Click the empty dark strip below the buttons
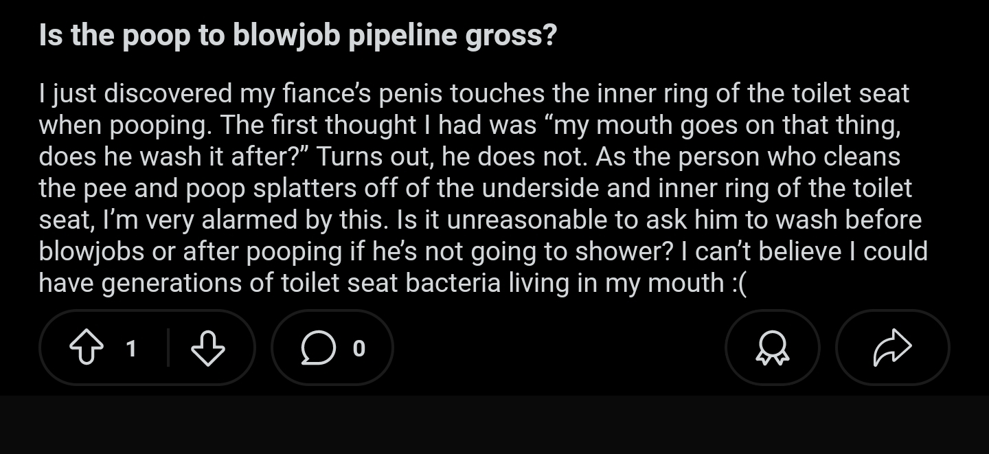 click(x=494, y=424)
